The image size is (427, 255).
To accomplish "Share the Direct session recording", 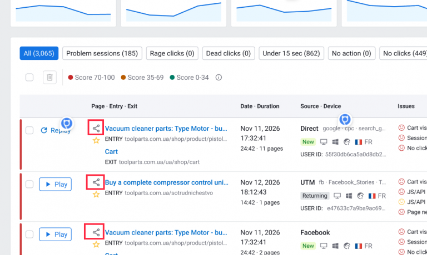I will tap(96, 128).
